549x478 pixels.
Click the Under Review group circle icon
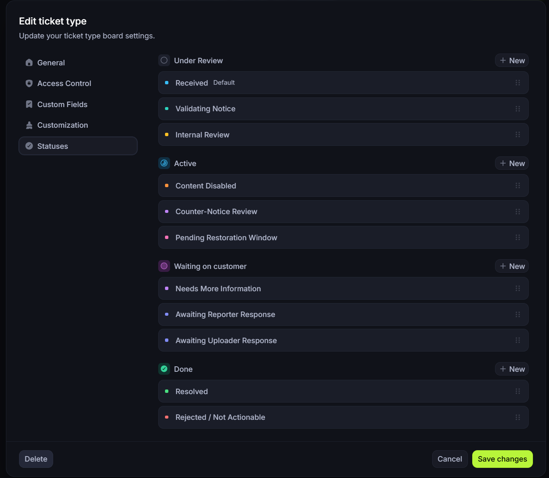(x=164, y=60)
